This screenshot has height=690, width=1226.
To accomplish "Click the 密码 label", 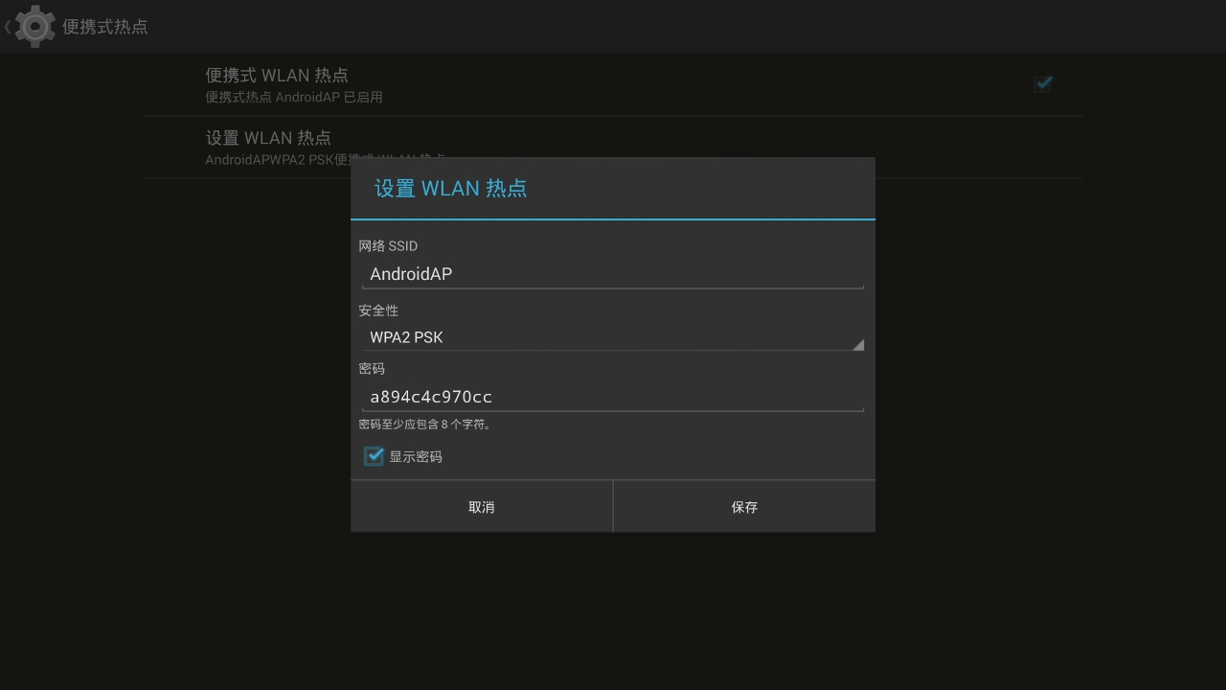I will pos(372,369).
